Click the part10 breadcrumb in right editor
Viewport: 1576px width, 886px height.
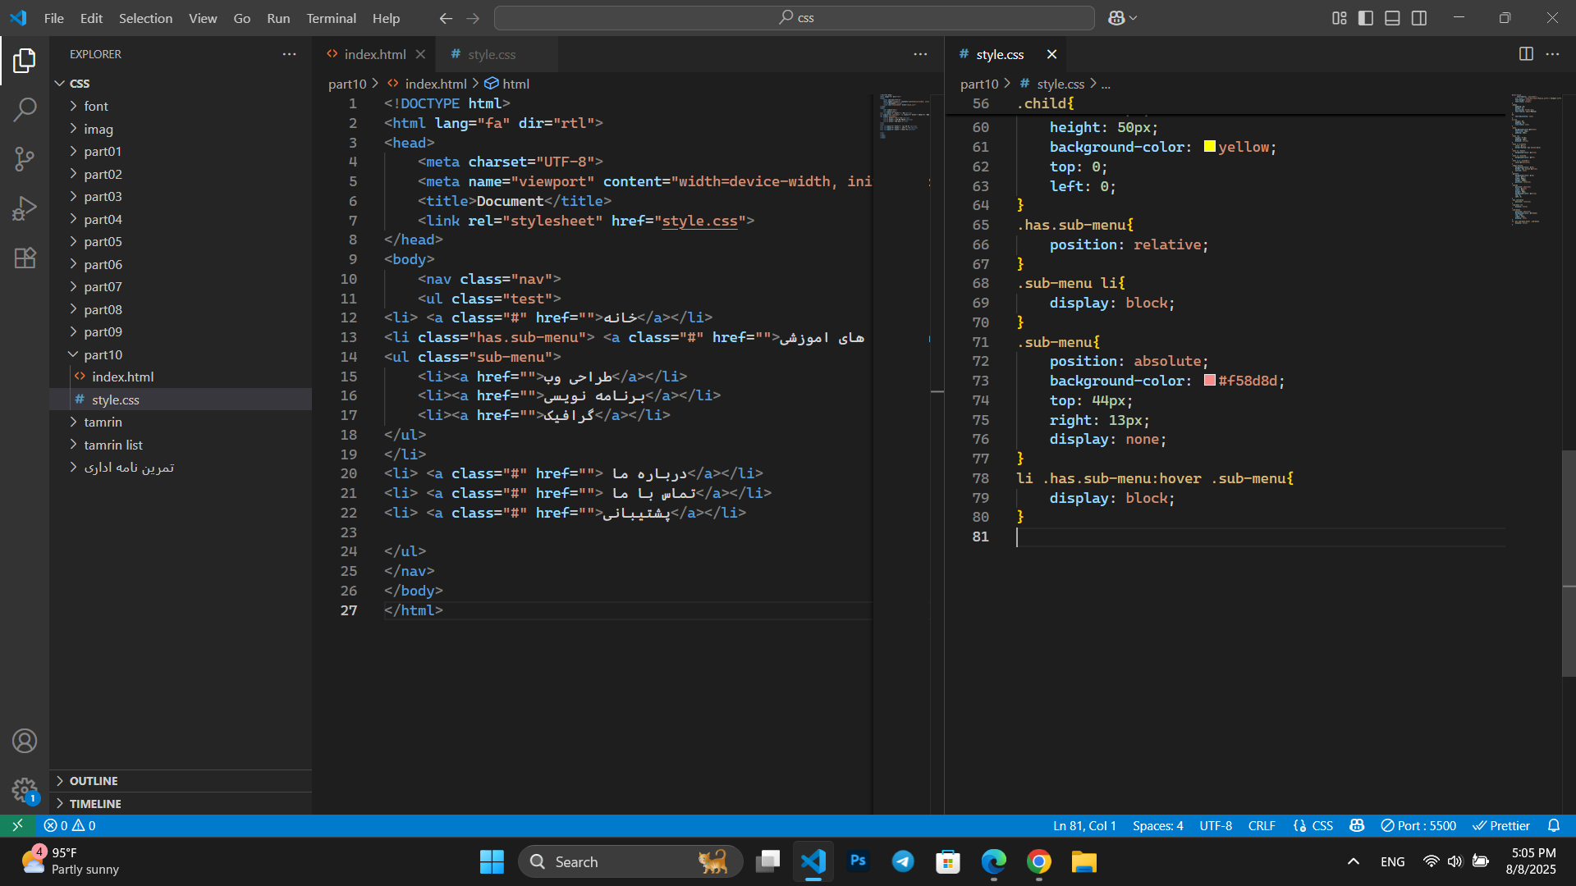(x=979, y=84)
